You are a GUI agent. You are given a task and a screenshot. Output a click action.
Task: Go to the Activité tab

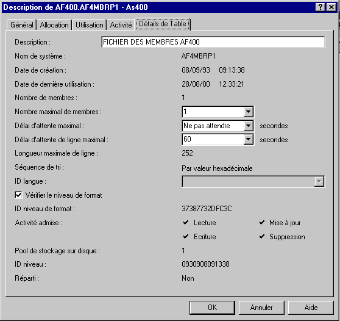[x=121, y=25]
